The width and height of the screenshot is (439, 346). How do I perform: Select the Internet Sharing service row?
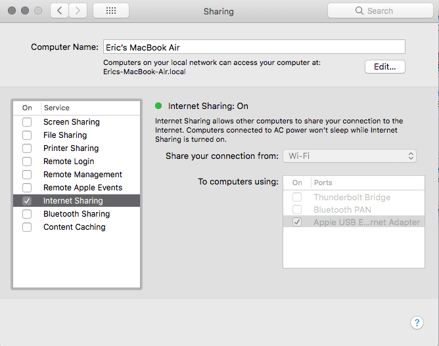76,201
